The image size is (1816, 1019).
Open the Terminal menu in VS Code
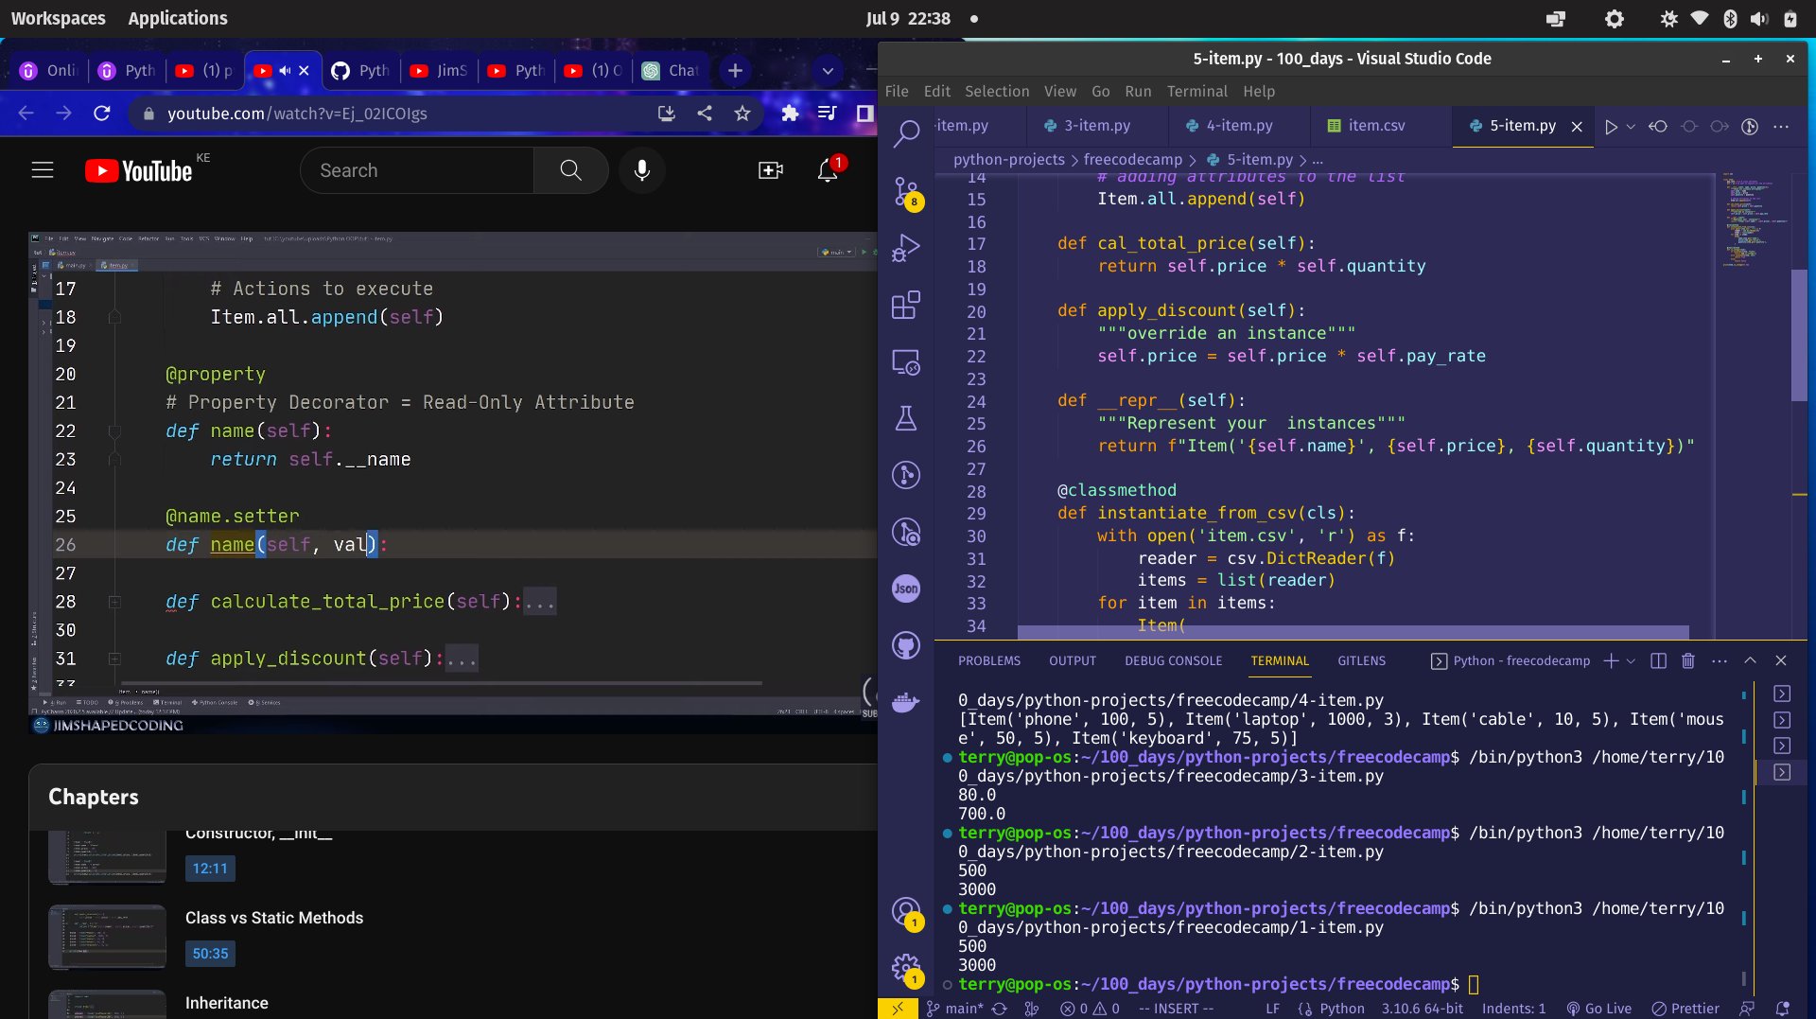(1196, 92)
